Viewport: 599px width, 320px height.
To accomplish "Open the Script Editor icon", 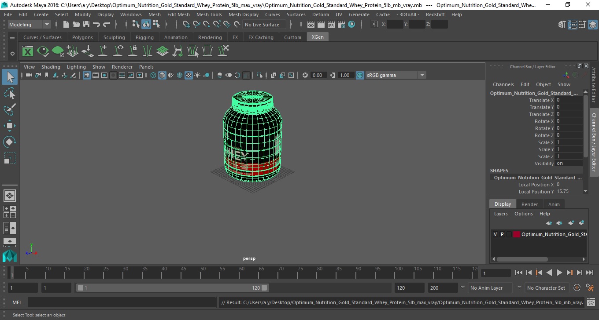I will coord(591,302).
